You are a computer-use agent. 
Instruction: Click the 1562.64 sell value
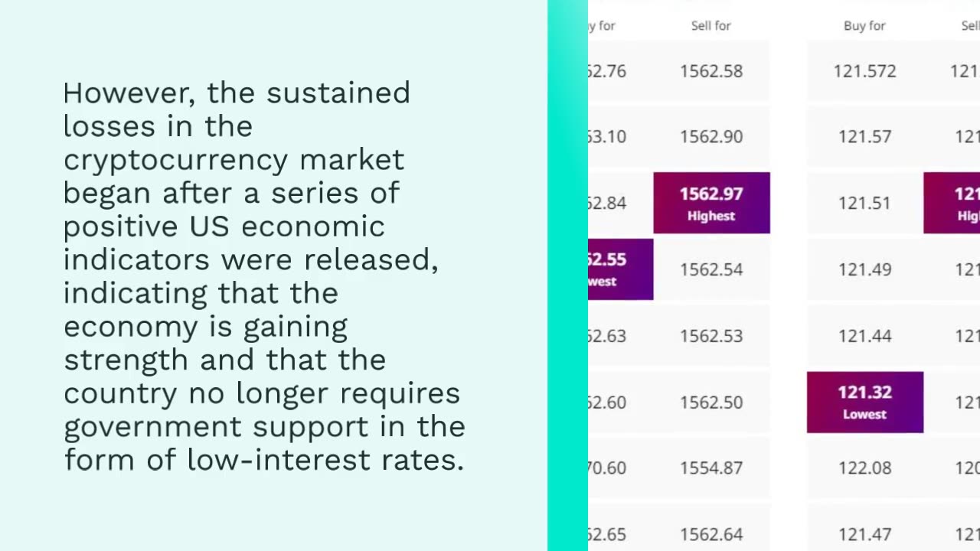711,534
